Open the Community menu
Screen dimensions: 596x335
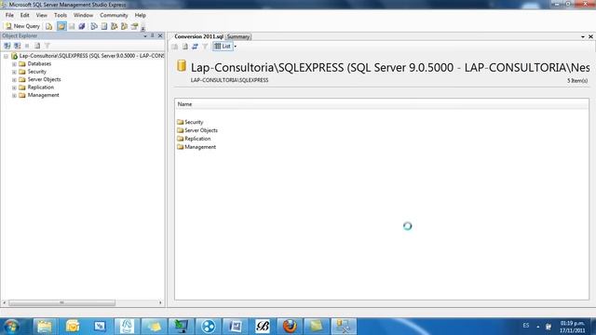coord(114,15)
